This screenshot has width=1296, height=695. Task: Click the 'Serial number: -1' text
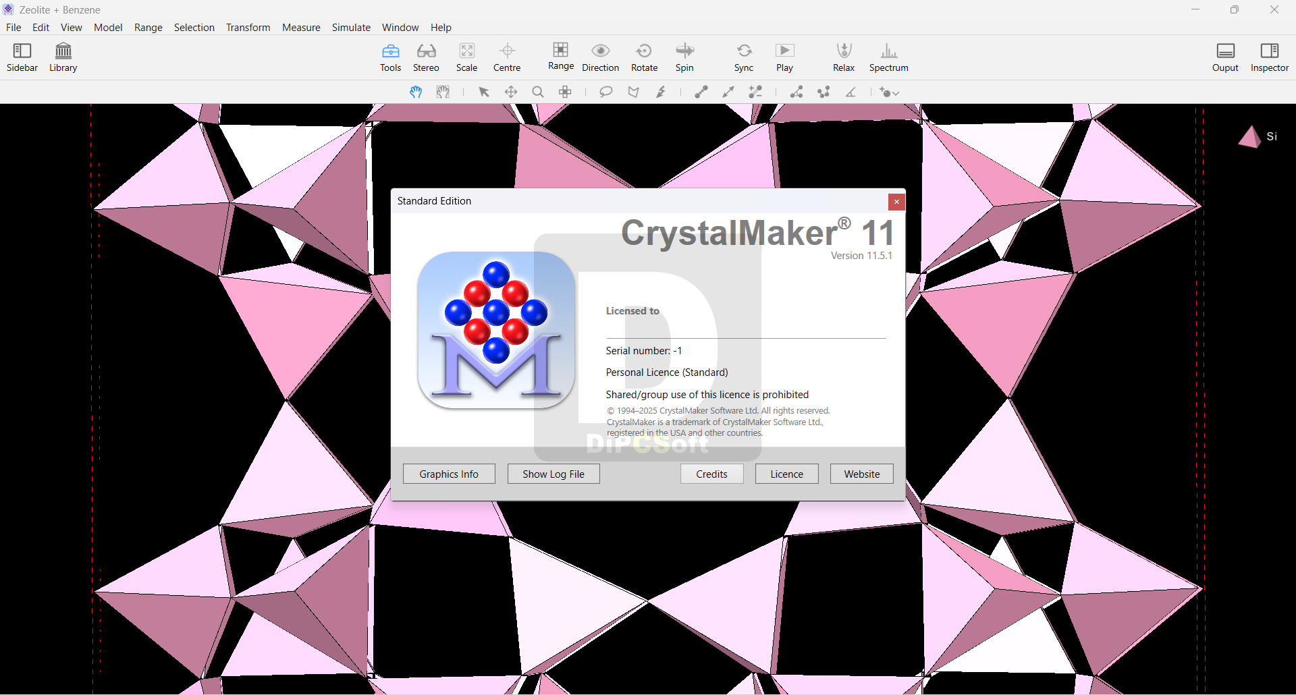click(x=644, y=351)
